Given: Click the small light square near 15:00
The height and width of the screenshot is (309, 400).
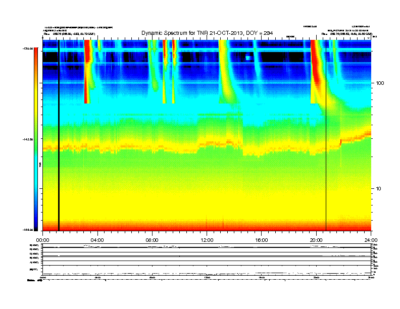Looking at the screenshot, I should point(248,58).
